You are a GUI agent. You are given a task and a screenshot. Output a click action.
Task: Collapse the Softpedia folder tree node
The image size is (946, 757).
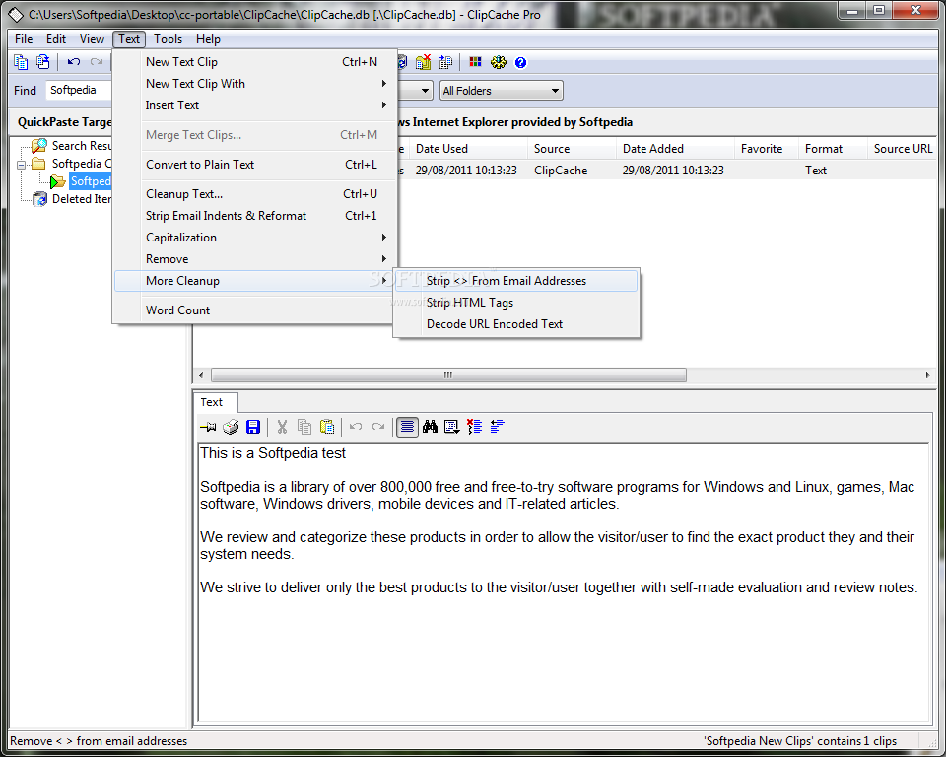tap(21, 165)
